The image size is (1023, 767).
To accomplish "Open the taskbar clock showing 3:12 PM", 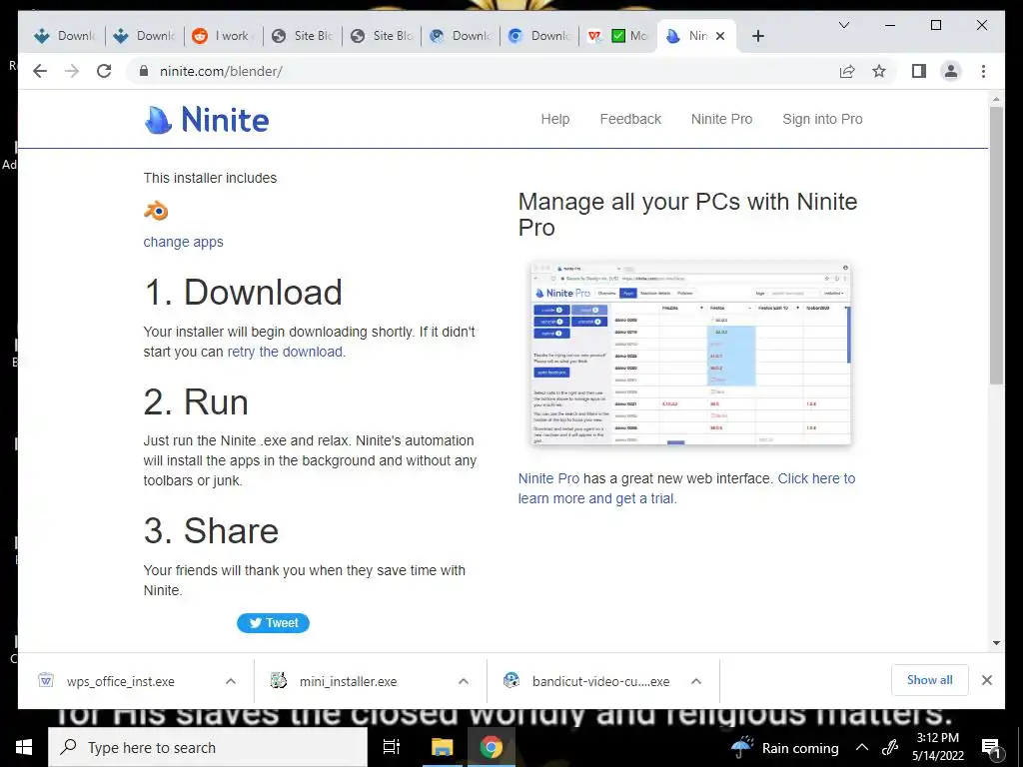I will pyautogui.click(x=937, y=747).
